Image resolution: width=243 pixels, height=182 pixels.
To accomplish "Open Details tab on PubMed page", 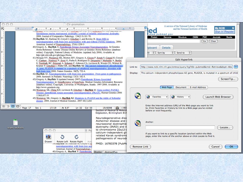I will (166, 48).
